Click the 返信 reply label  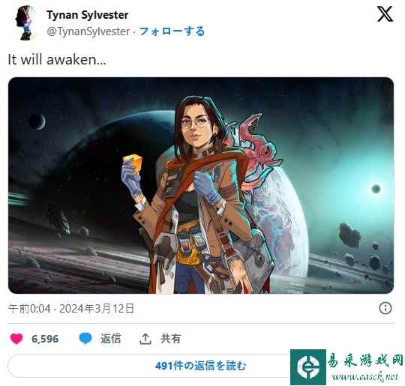point(110,339)
